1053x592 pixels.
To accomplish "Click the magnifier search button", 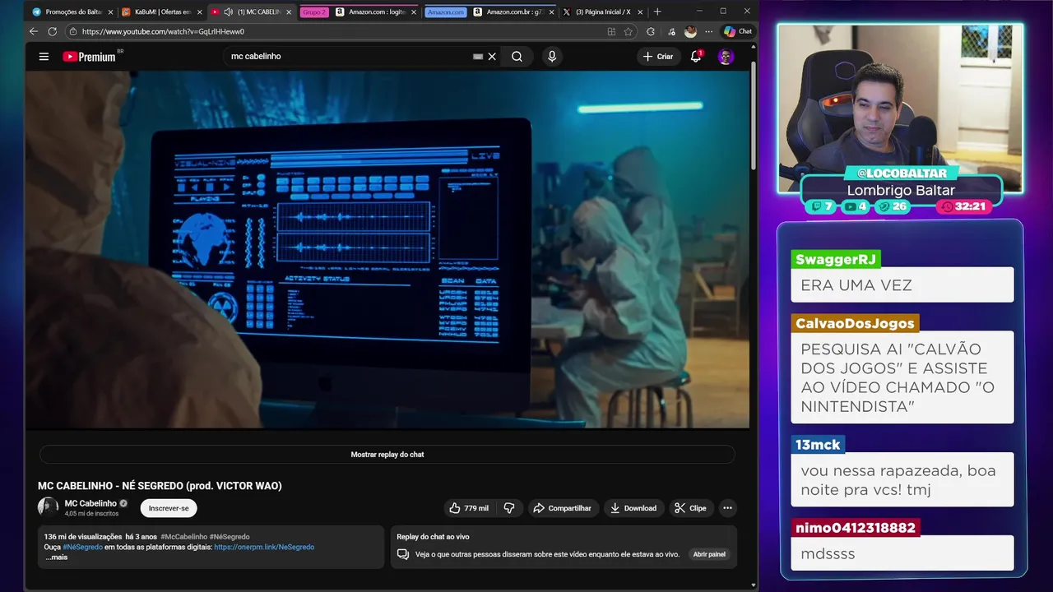I will (x=517, y=57).
